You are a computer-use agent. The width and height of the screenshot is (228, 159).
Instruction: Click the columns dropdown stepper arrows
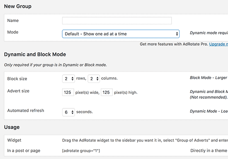point(97,79)
